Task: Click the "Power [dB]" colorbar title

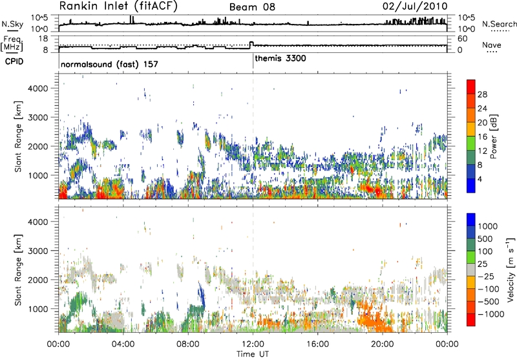Action: click(x=493, y=136)
